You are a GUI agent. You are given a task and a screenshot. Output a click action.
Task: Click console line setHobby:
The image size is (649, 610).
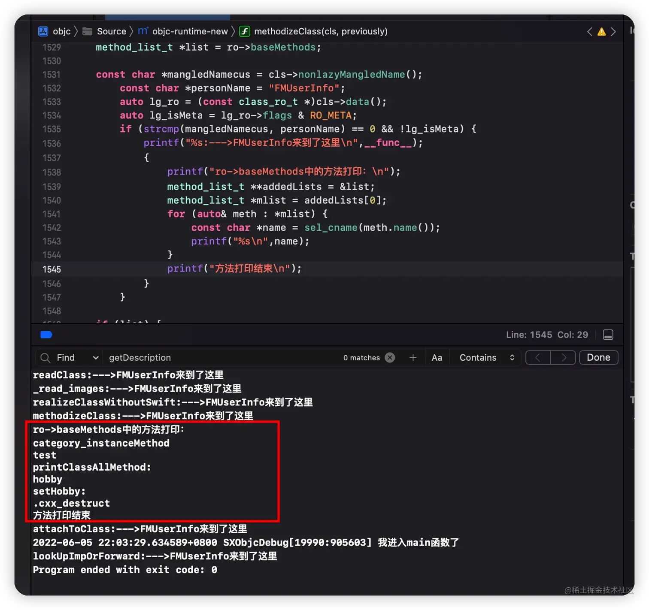(59, 491)
